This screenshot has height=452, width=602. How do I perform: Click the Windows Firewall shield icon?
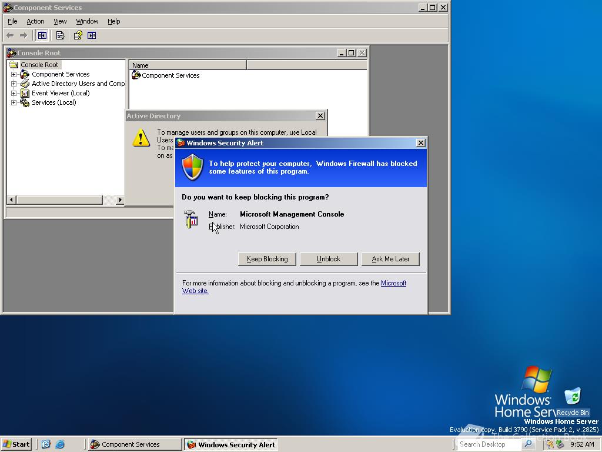tap(192, 167)
